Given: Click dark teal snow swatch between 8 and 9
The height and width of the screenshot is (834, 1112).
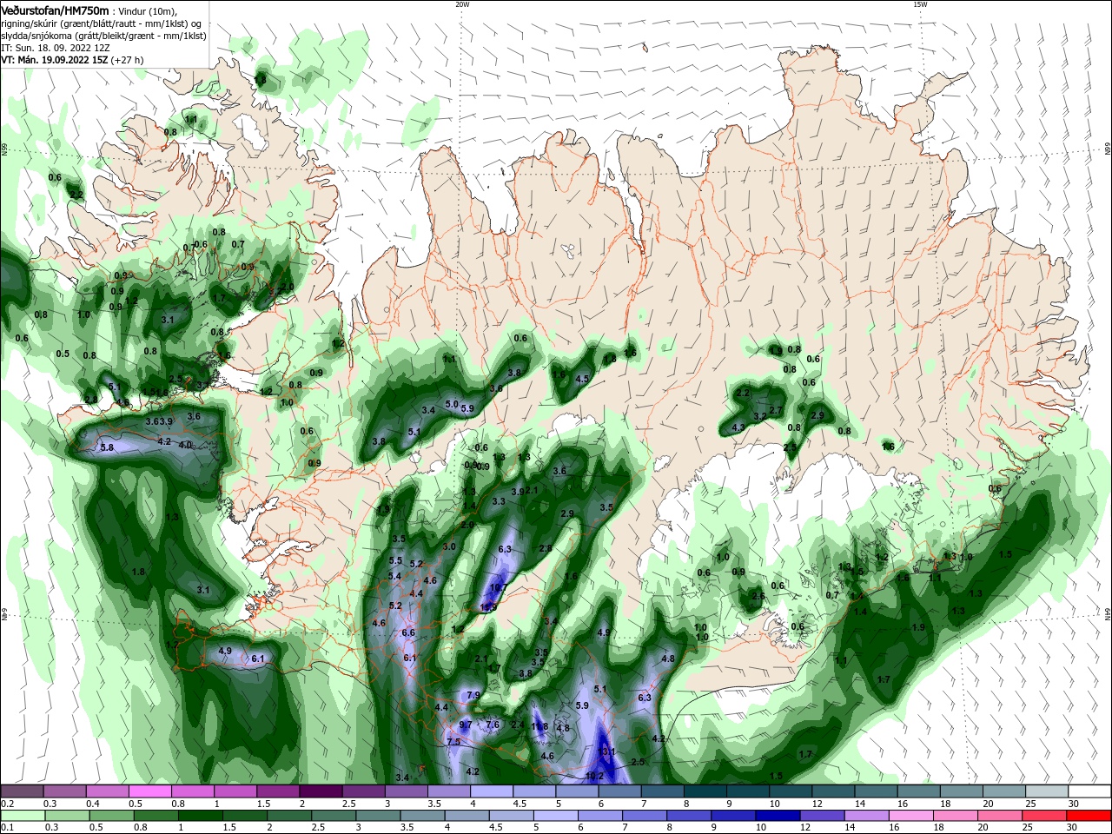Looking at the screenshot, I should 706,791.
